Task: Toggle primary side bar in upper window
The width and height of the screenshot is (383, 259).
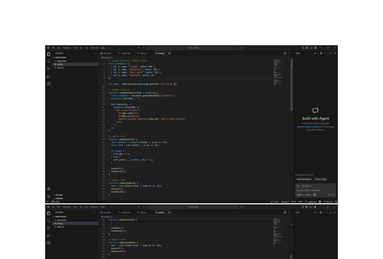Action: click(308, 48)
